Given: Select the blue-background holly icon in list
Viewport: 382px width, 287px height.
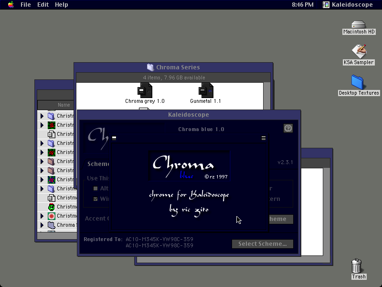Looking at the screenshot, I should (51, 180).
